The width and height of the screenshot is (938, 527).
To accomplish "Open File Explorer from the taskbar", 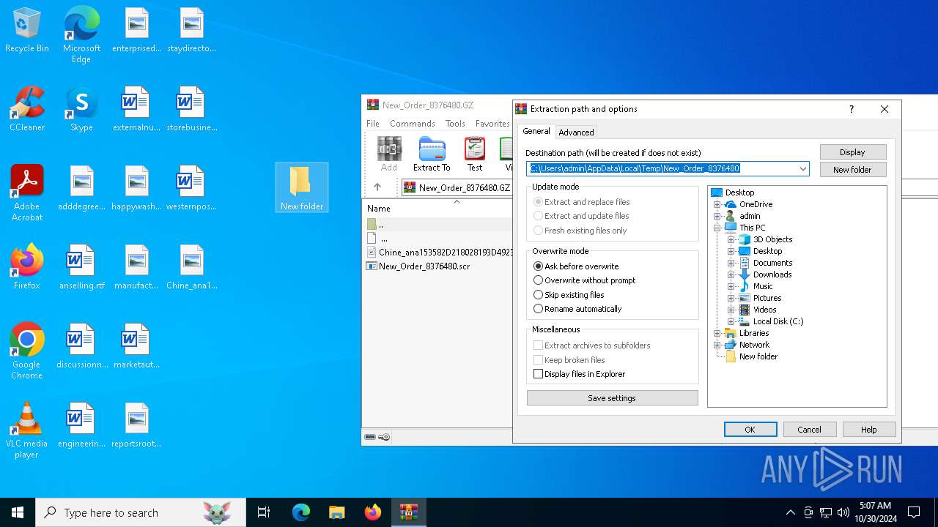I will click(x=337, y=512).
